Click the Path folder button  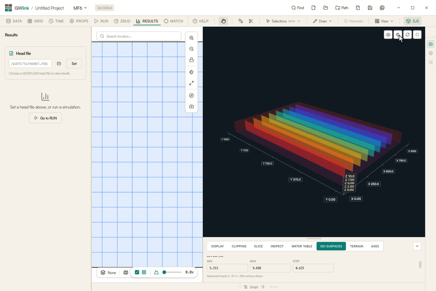pos(342,8)
